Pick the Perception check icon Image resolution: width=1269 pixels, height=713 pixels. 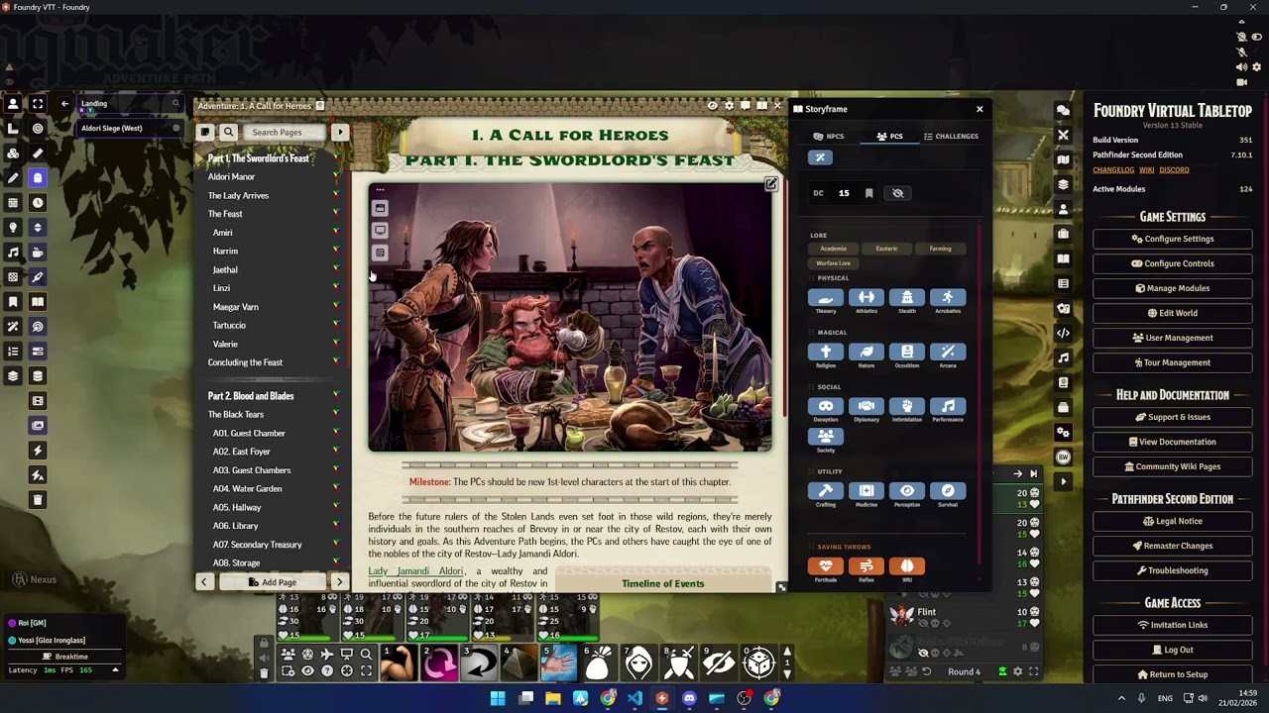coord(907,490)
